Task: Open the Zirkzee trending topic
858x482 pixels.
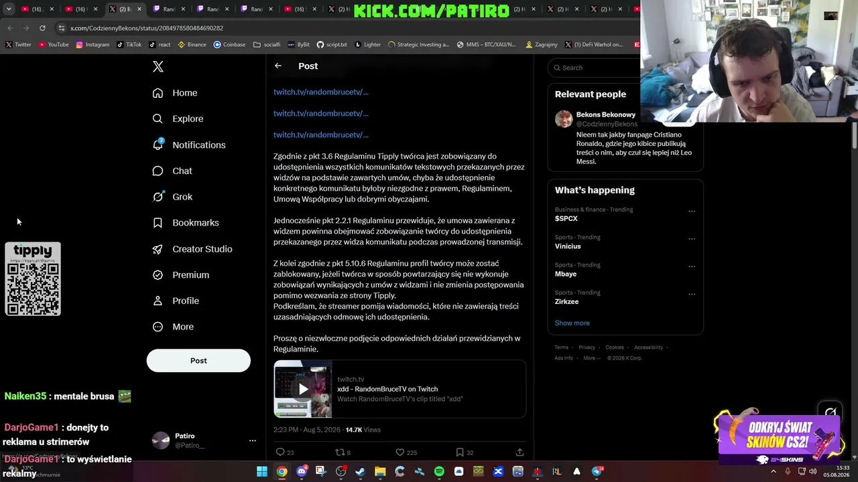Action: pyautogui.click(x=566, y=302)
